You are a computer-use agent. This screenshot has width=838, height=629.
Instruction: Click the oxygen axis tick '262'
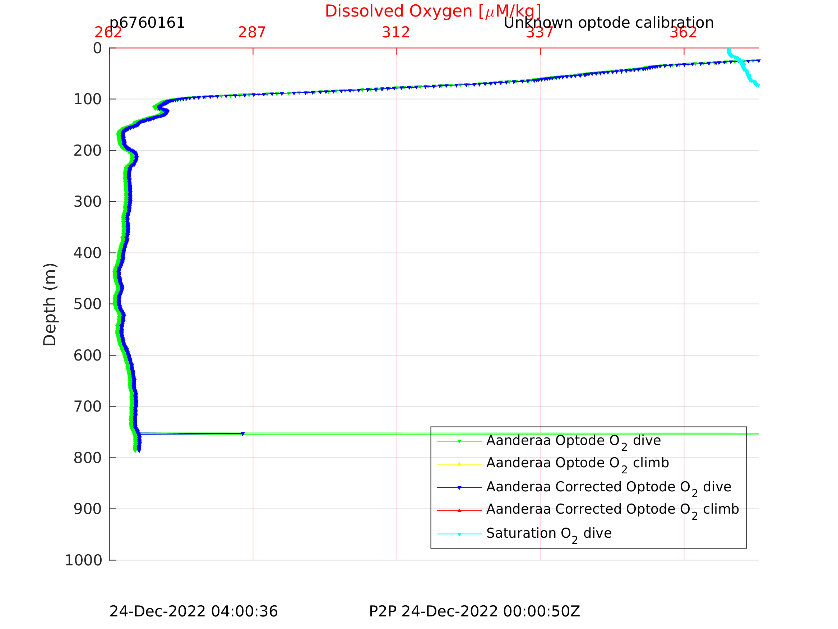(x=108, y=33)
